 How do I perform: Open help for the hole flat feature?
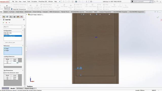coord(24,20)
